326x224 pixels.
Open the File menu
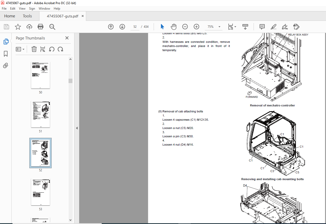pyautogui.click(x=4, y=9)
